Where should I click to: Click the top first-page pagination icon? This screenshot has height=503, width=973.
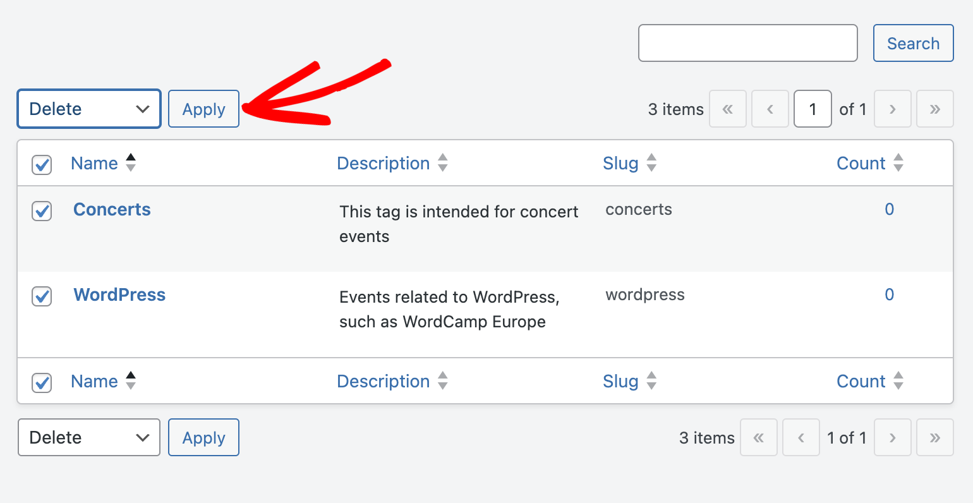[x=728, y=109]
